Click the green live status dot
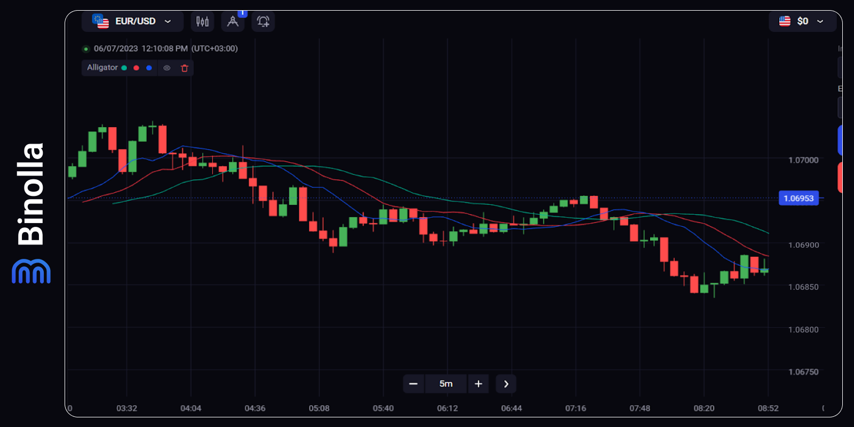Viewport: 854px width, 427px height. (85, 49)
